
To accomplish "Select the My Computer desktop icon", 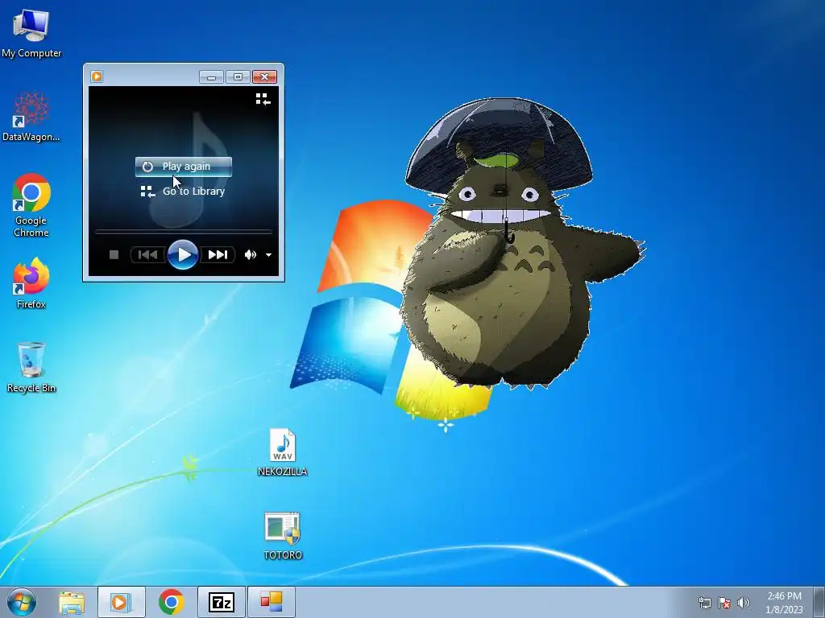I will [x=31, y=33].
